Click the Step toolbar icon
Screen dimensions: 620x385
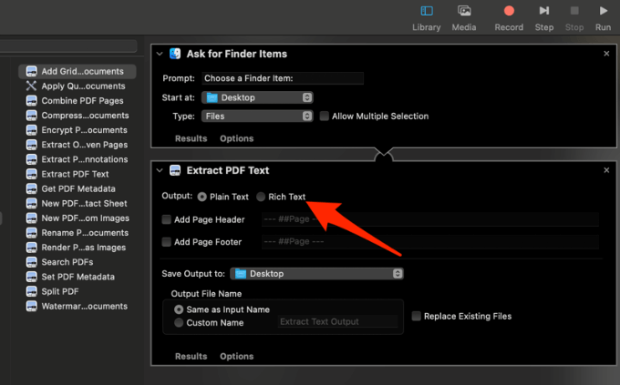click(x=544, y=11)
